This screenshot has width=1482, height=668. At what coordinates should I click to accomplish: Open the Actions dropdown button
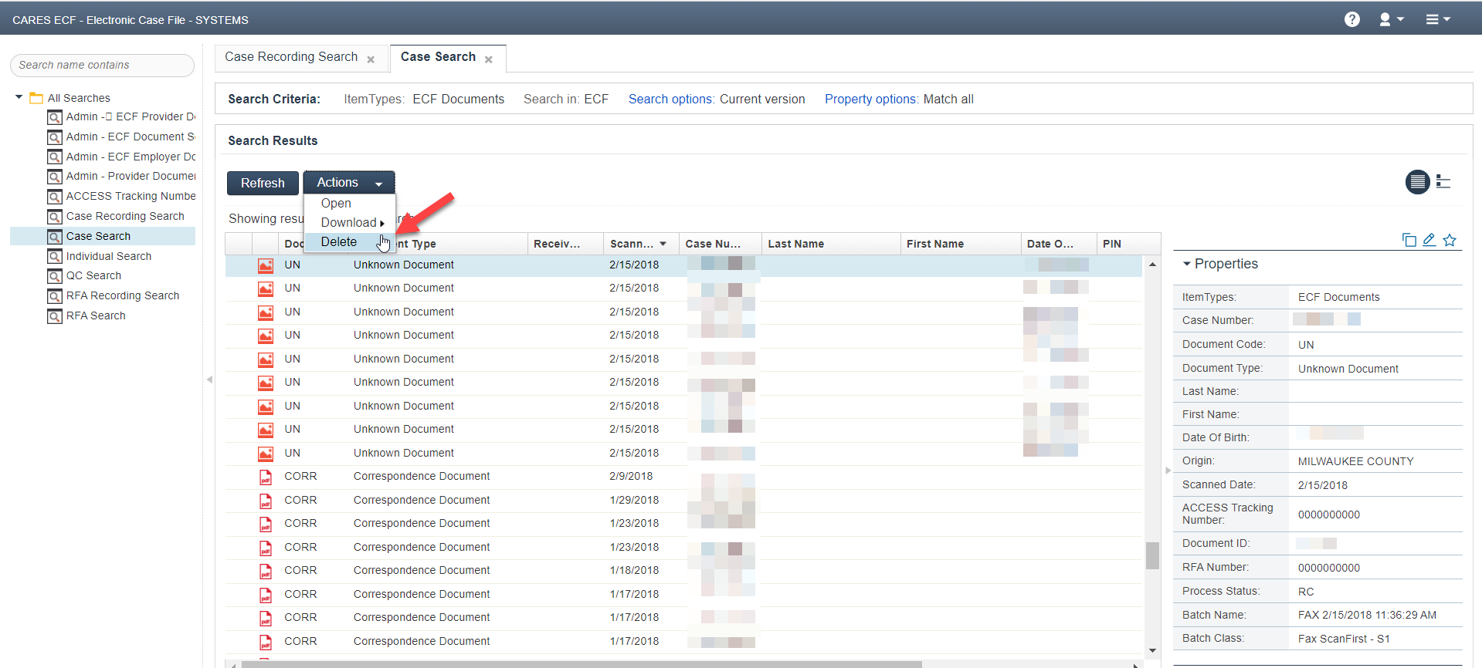coord(349,183)
